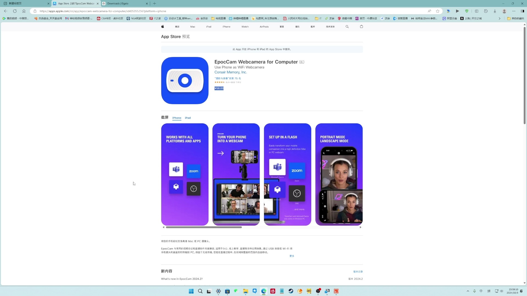Screen dimensions: 527x296
Task: Show hidden system tray icons chevron
Action: [x=468, y=291]
